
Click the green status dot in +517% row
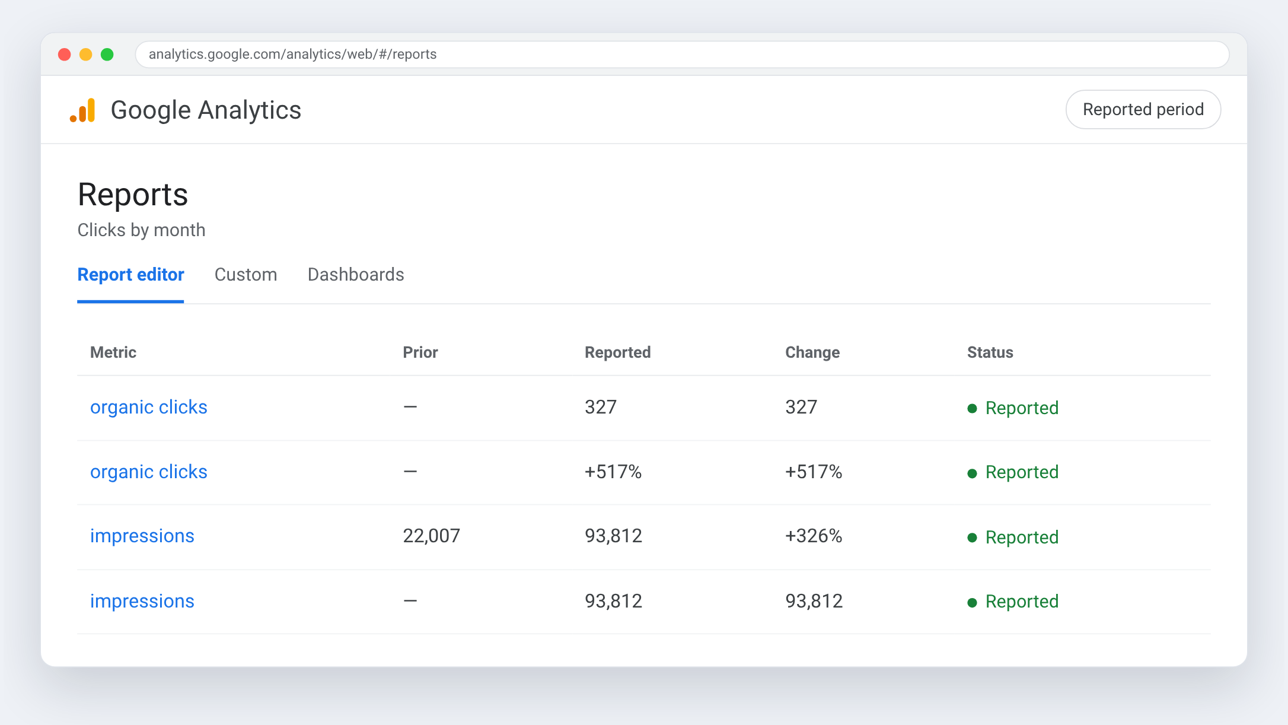[973, 473]
